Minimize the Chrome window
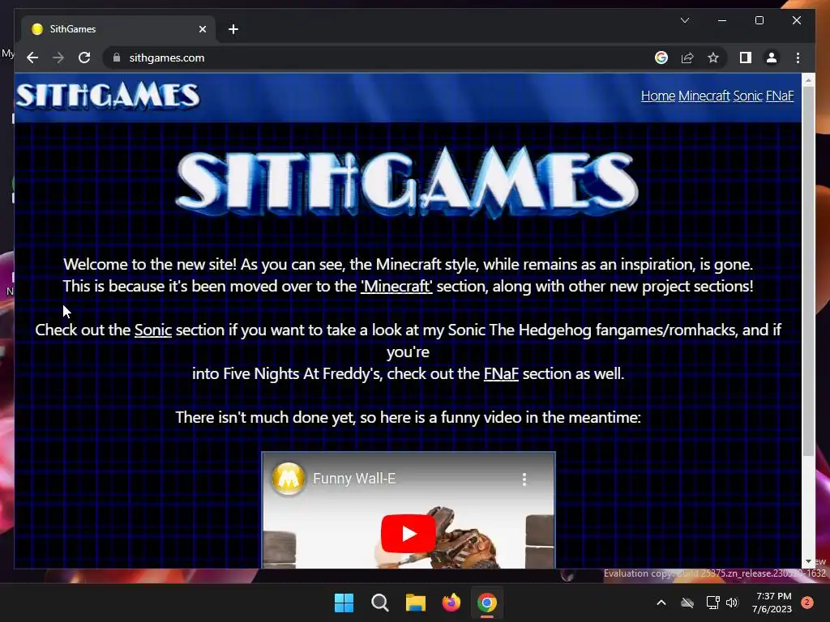This screenshot has height=622, width=830. [722, 20]
